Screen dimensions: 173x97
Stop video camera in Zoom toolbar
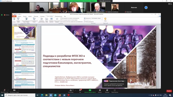tap(14, 91)
